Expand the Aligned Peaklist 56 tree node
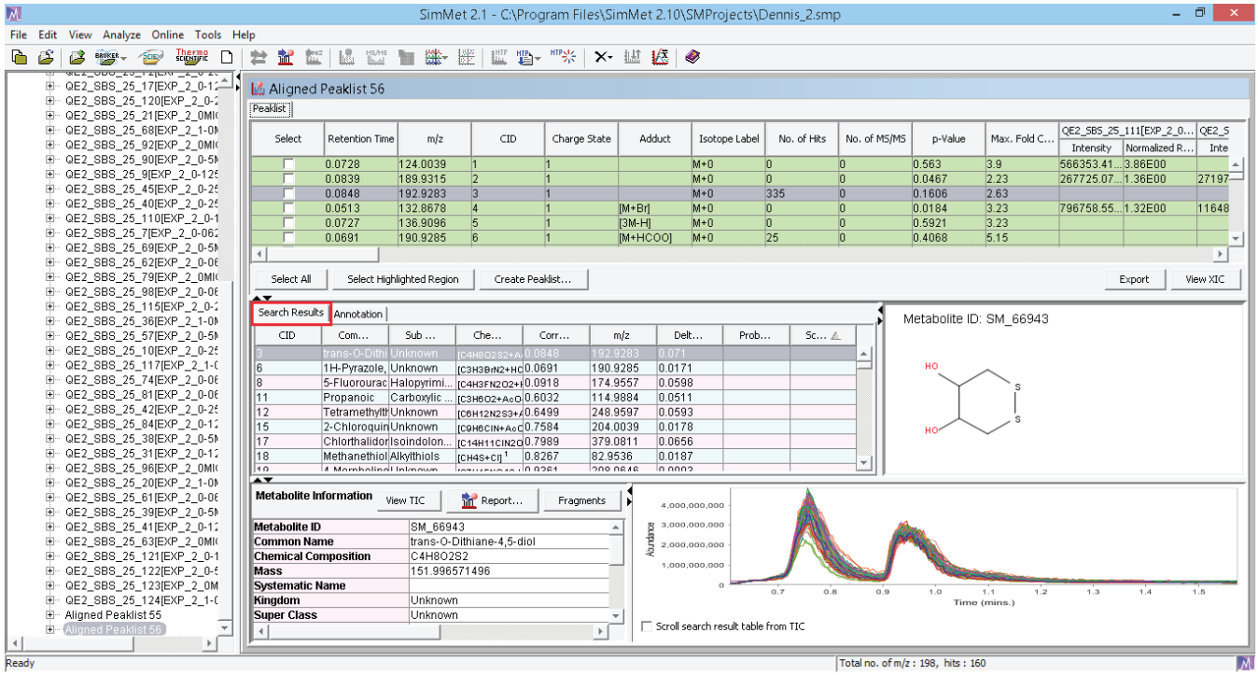Screen dimensions: 1258x675 coord(51,630)
